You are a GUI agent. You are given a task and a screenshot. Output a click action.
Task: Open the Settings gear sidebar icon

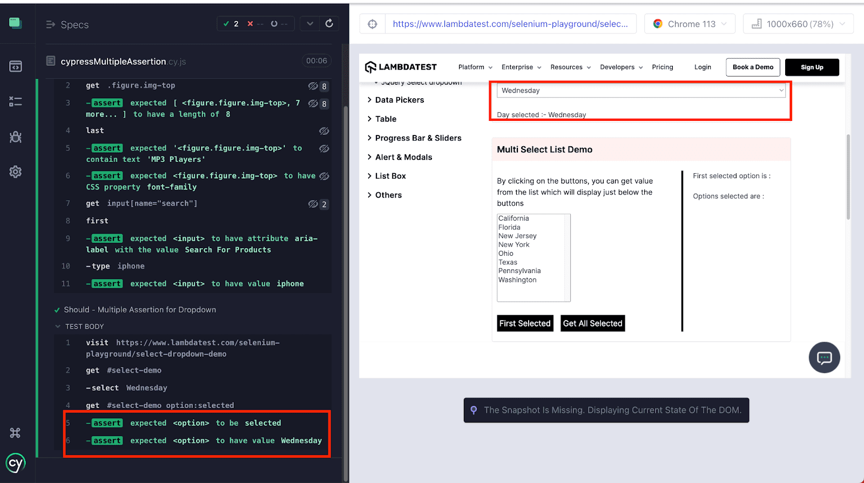[x=15, y=172]
